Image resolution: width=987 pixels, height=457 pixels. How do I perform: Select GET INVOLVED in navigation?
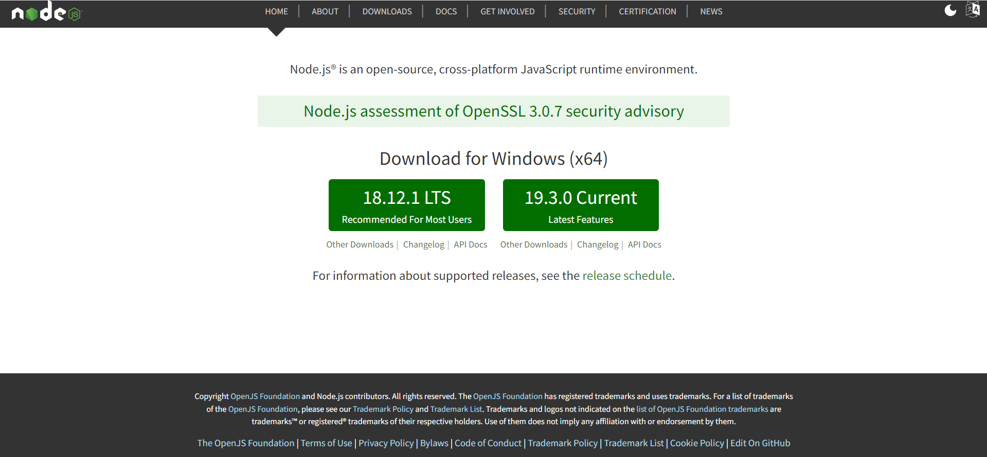coord(507,11)
